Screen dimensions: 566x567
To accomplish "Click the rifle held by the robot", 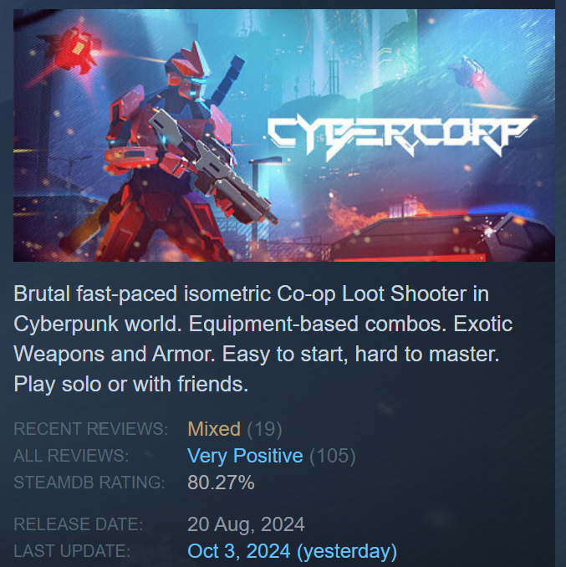I will click(x=213, y=165).
